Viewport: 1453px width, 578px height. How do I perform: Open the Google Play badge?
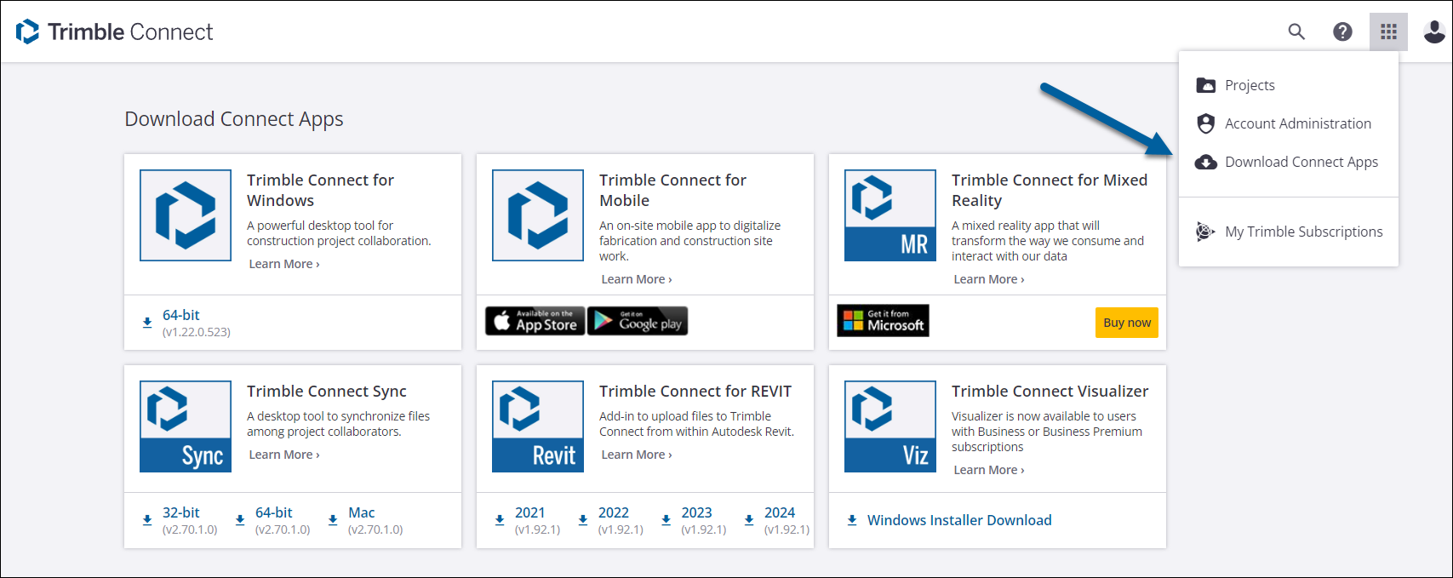click(638, 321)
